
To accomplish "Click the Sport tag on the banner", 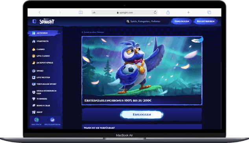I will (197, 40).
